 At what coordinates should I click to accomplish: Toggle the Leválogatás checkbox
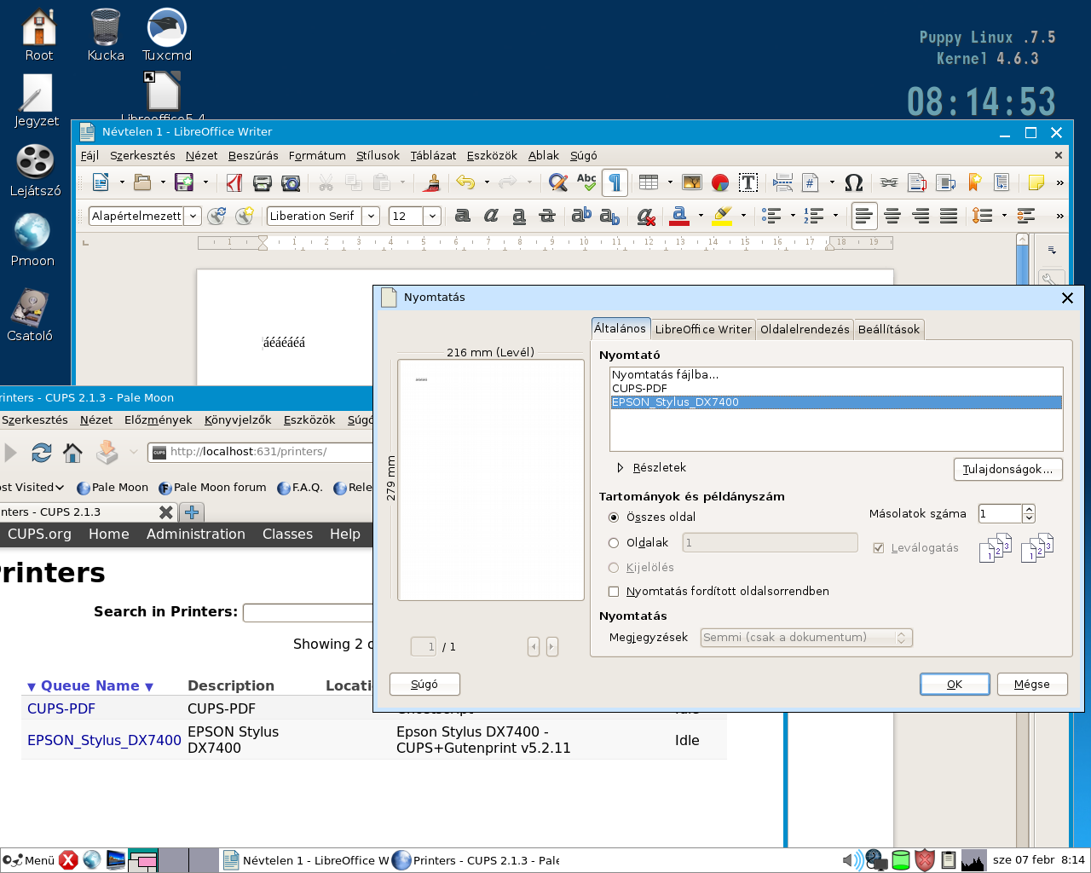pos(879,548)
